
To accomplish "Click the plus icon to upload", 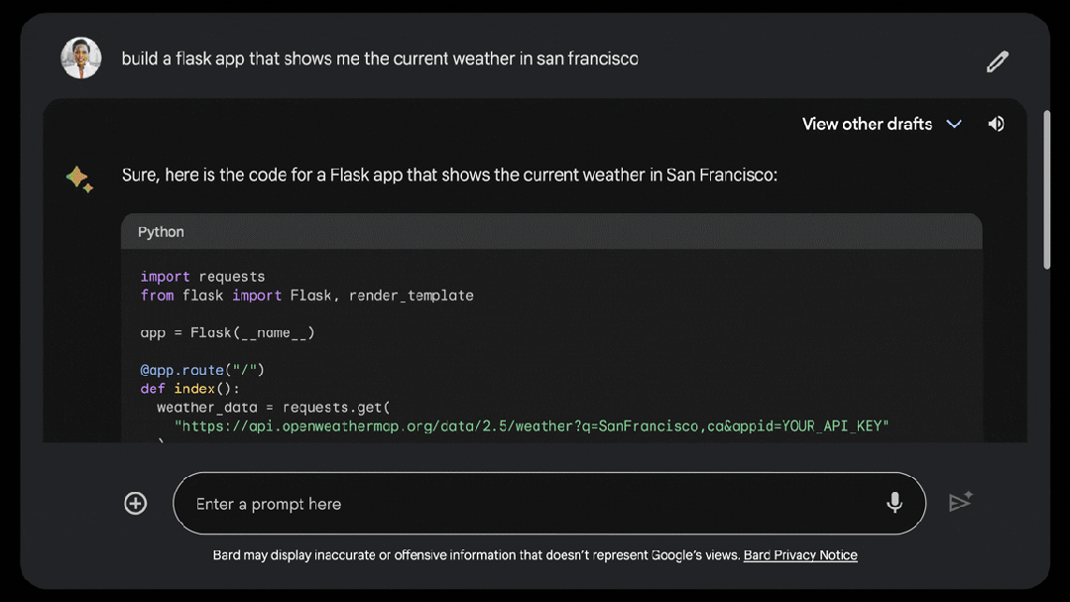I will (x=136, y=503).
